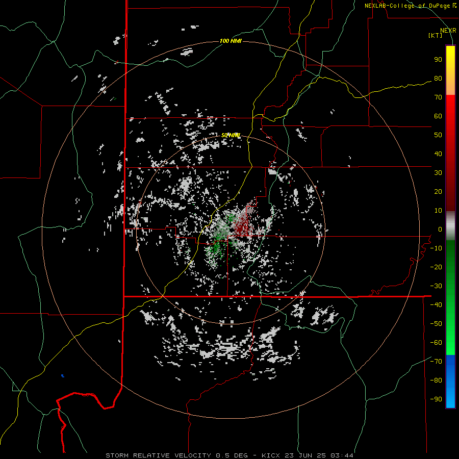Viewport: 459px width, 459px height.
Task: Click the 20 value on the velocity scale
Action: coord(438,191)
